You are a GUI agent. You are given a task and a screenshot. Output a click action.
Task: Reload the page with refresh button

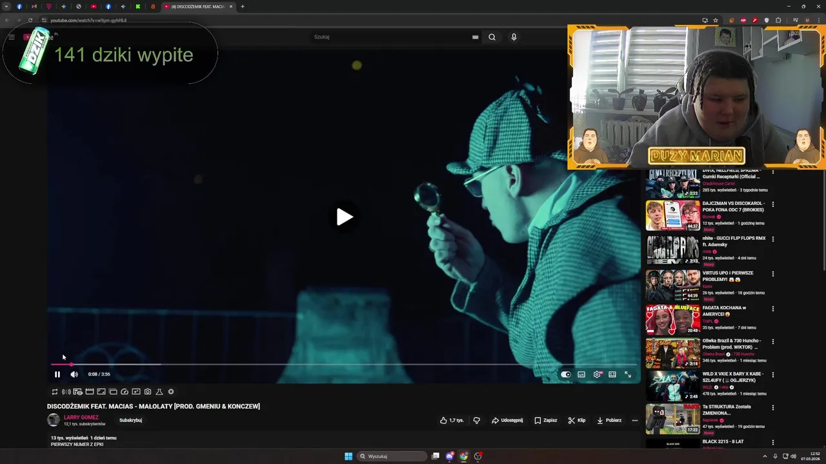(x=30, y=20)
